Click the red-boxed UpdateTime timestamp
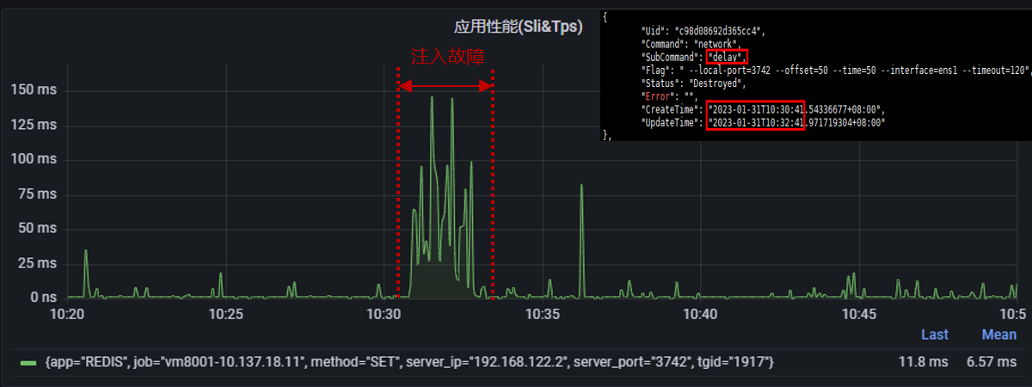The height and width of the screenshot is (387, 1032). click(x=755, y=124)
